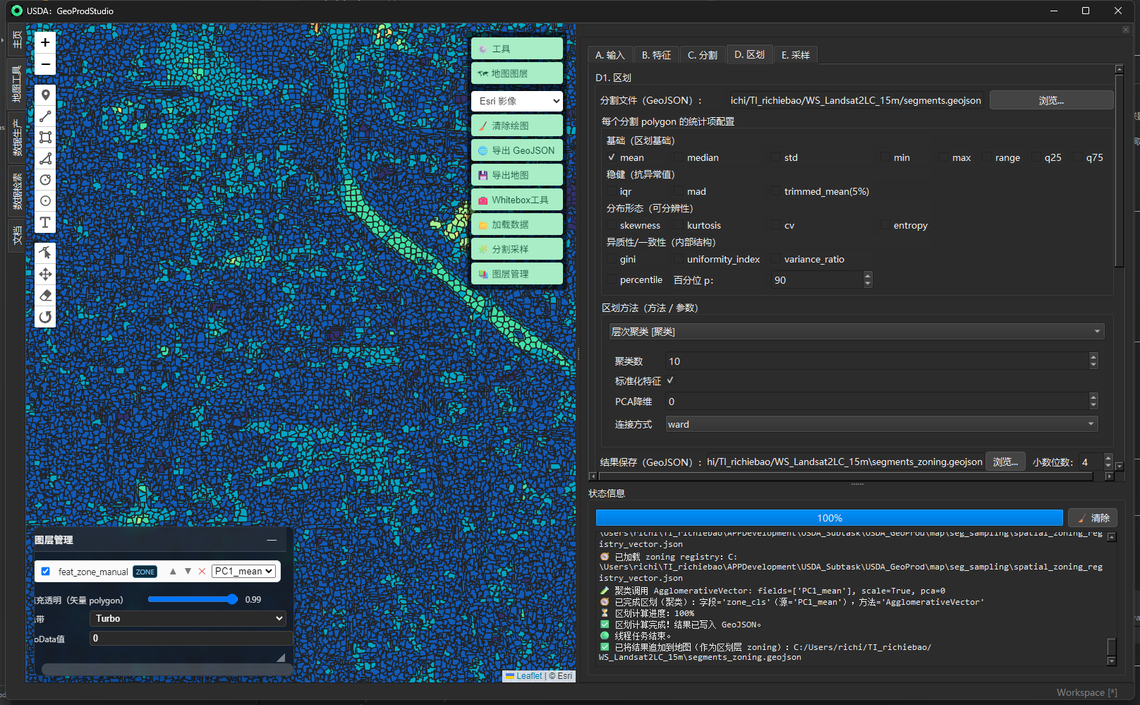
Task: Click the 导出 GeoJSON button
Action: tap(517, 150)
